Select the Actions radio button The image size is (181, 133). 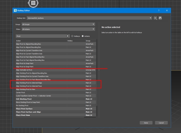[x=83, y=36]
